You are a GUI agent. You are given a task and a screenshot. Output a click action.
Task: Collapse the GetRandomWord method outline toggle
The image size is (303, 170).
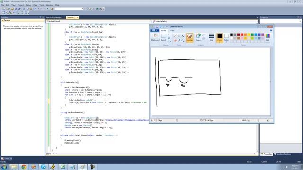(x=51, y=112)
